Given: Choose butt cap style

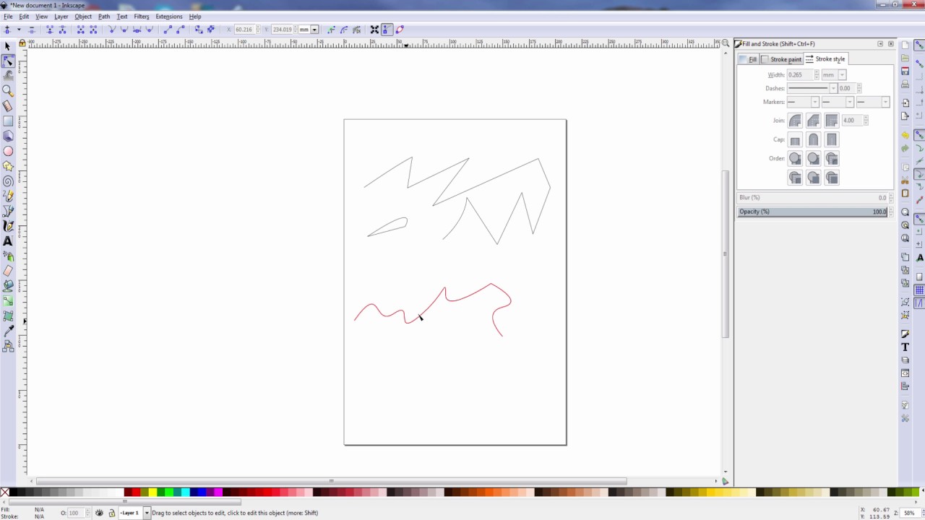Looking at the screenshot, I should tap(795, 139).
